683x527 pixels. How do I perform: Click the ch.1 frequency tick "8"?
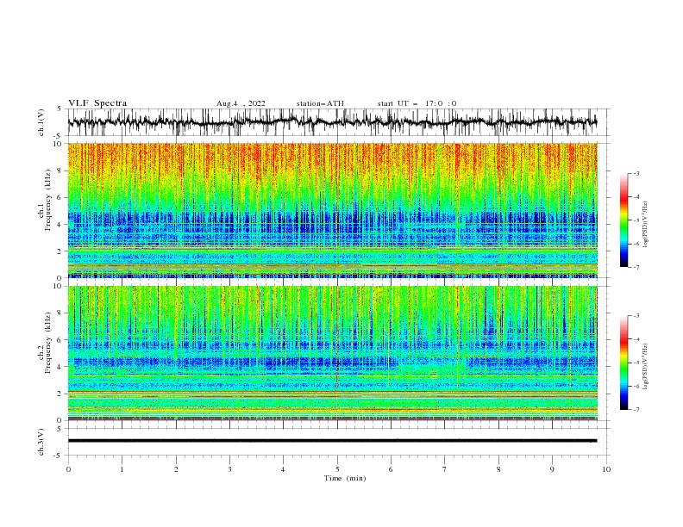click(60, 170)
